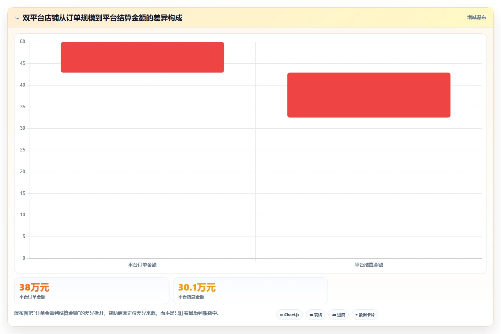Select the 表格 chip
Image resolution: width=501 pixels, height=334 pixels.
[316, 315]
